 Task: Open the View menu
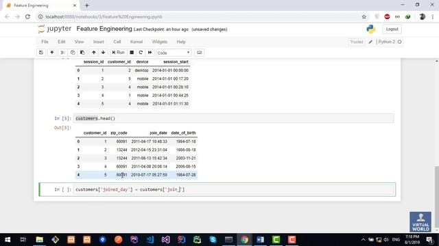point(79,42)
